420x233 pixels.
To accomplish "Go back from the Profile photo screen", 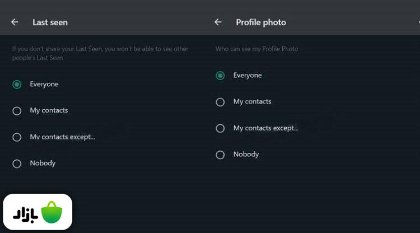I will click(218, 22).
